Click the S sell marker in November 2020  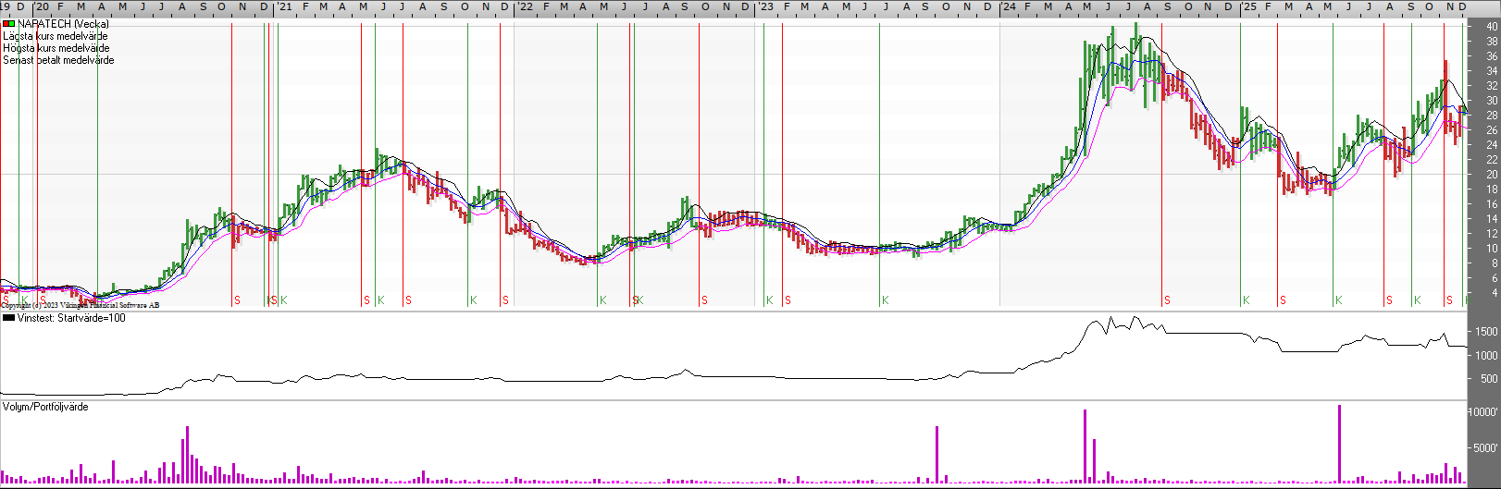click(237, 300)
